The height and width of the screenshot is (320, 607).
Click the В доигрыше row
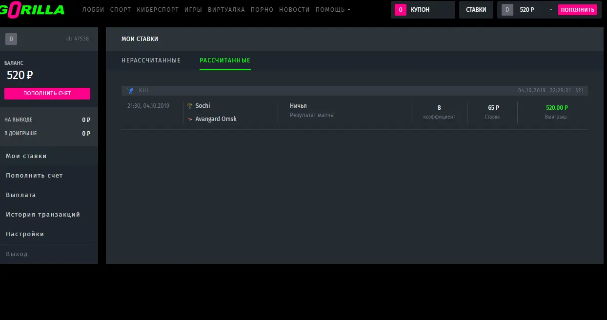[47, 133]
